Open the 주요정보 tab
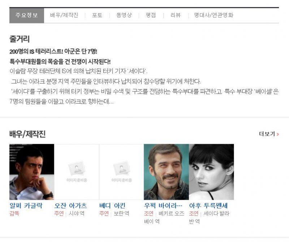This screenshot has width=289, height=242. (27, 15)
